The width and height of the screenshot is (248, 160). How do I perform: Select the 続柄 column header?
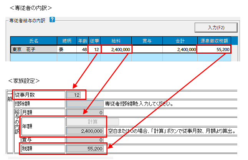[66, 41]
